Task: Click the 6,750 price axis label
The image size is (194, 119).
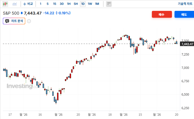Action: point(185,81)
